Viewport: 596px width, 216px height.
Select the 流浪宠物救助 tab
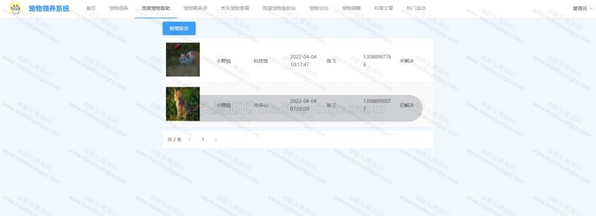(x=156, y=8)
